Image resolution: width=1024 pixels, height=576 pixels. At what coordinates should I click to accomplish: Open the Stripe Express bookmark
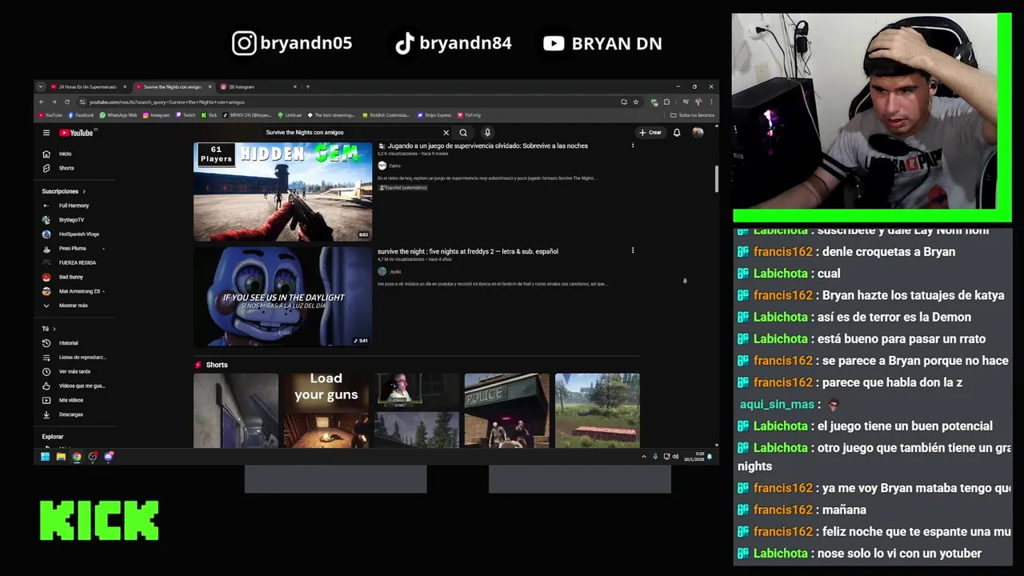[x=434, y=115]
